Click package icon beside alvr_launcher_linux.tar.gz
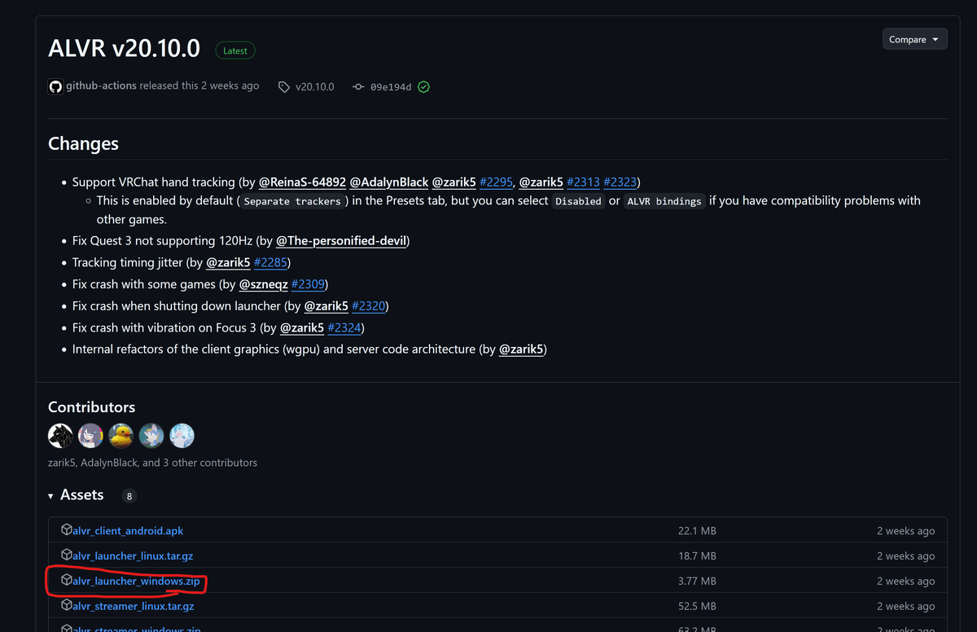This screenshot has width=977, height=632. [x=67, y=555]
